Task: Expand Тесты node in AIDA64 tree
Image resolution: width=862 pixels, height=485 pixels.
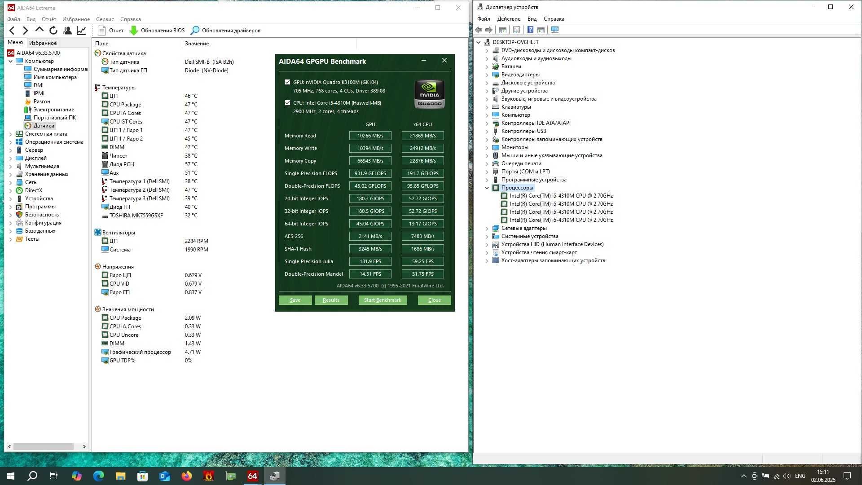Action: (x=10, y=239)
